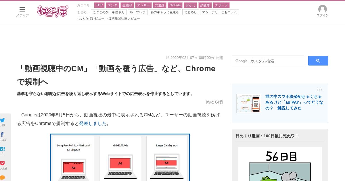Click the 発表しました link in the article
Image resolution: width=345 pixels, height=181 pixels.
click(93, 124)
